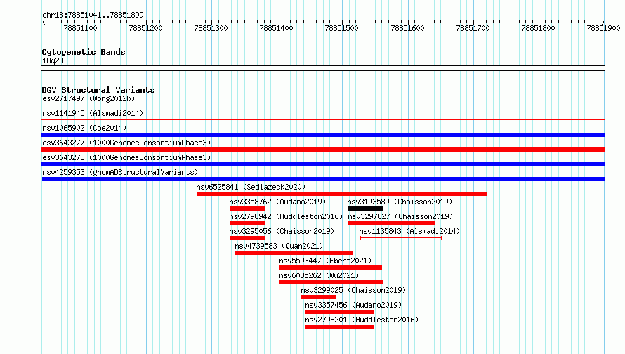Viewport: 625px width, 354px height.
Task: Open the nsv1065902 (Coe2014) variant label
Action: tap(84, 128)
